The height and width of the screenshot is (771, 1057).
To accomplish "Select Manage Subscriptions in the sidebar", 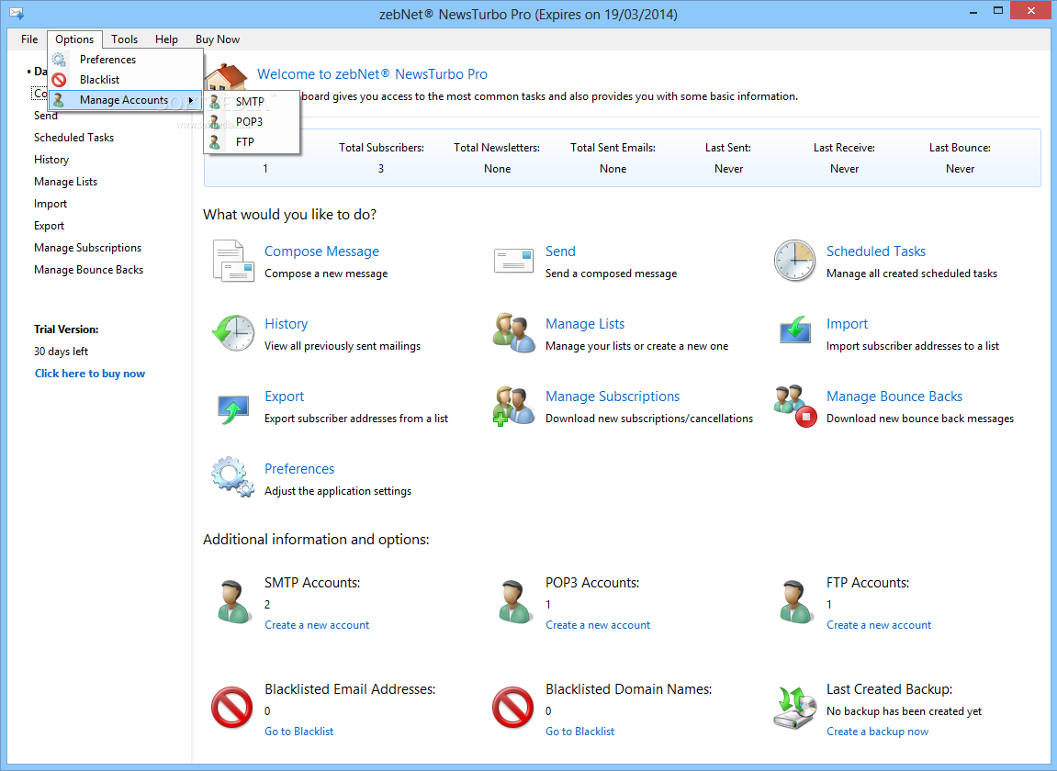I will click(x=87, y=248).
